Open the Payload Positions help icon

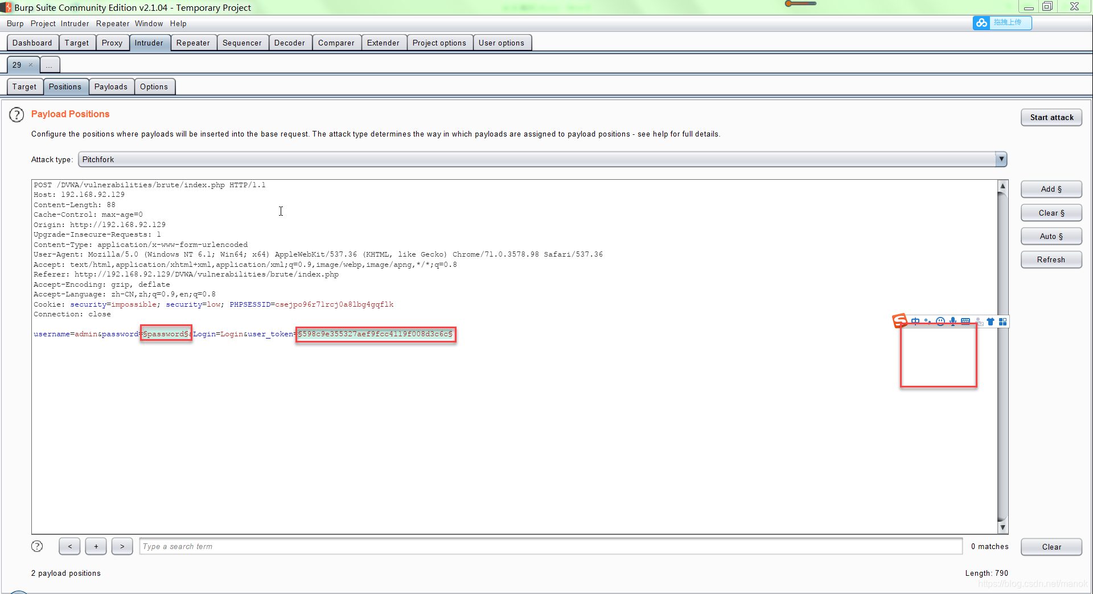(x=17, y=115)
